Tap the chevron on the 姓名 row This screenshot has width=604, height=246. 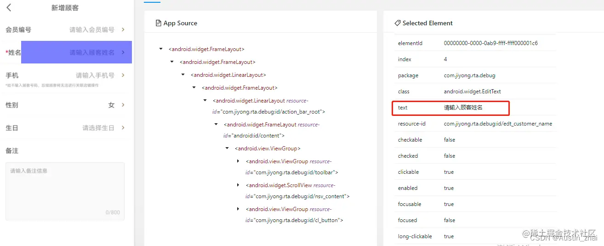[x=123, y=52]
